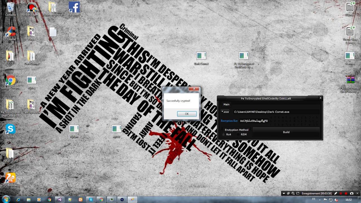This screenshot has height=203, width=361.
Task: Click the Show desktop strip
Action: [359, 200]
